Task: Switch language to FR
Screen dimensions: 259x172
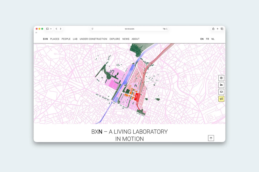Action: coord(207,39)
